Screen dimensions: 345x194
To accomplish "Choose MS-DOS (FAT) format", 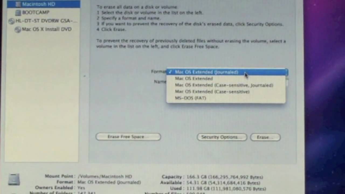I will coord(226,98).
